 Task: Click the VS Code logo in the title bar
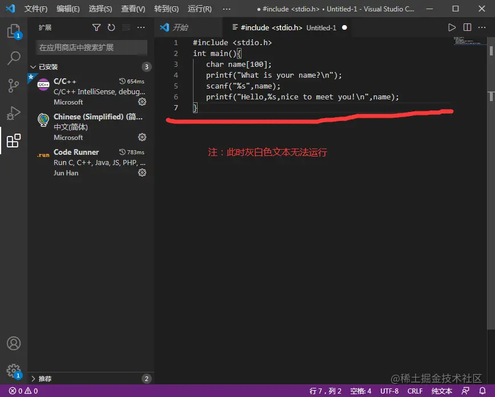pos(10,9)
